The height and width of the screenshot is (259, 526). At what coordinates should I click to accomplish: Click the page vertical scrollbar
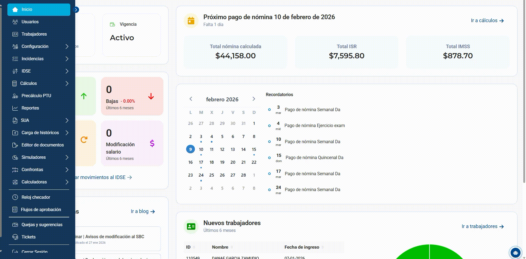click(x=524, y=92)
